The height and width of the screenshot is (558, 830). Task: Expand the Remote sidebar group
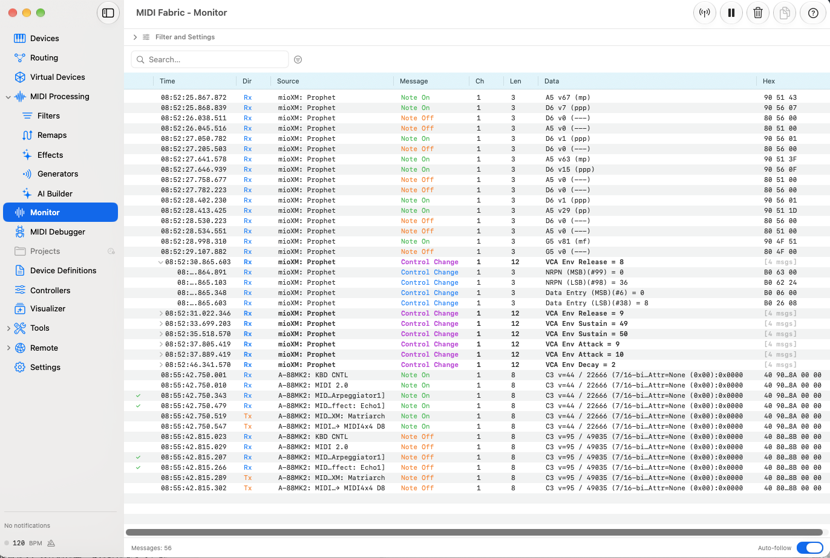click(x=8, y=348)
